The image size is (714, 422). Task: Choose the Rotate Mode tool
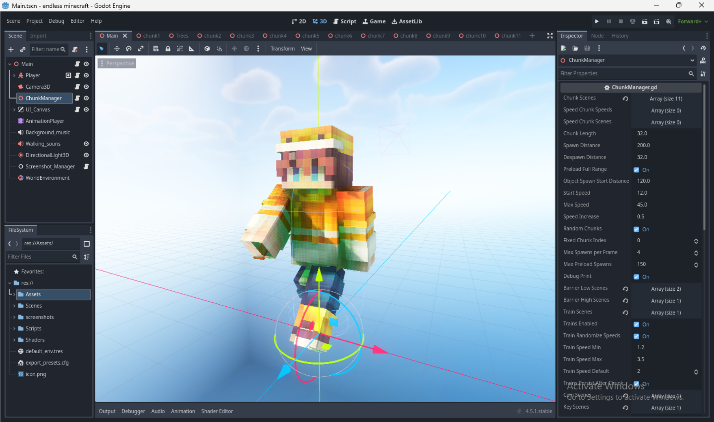pyautogui.click(x=129, y=48)
